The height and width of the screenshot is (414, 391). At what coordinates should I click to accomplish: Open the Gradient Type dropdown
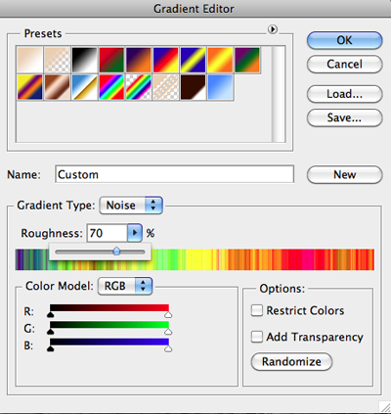131,206
